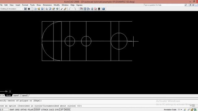Screen dimensions: 198x111
Task: Toggle toolbar lock padlock icon
Action: [192, 110]
